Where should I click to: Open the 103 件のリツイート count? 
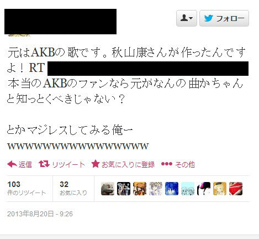coord(27,188)
